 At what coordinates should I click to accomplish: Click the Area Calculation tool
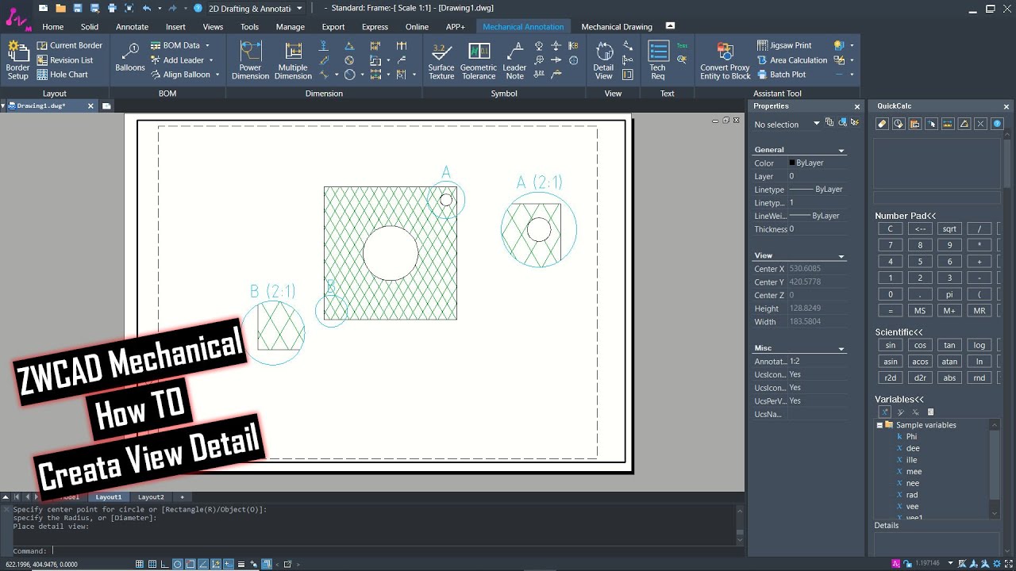[x=791, y=59]
